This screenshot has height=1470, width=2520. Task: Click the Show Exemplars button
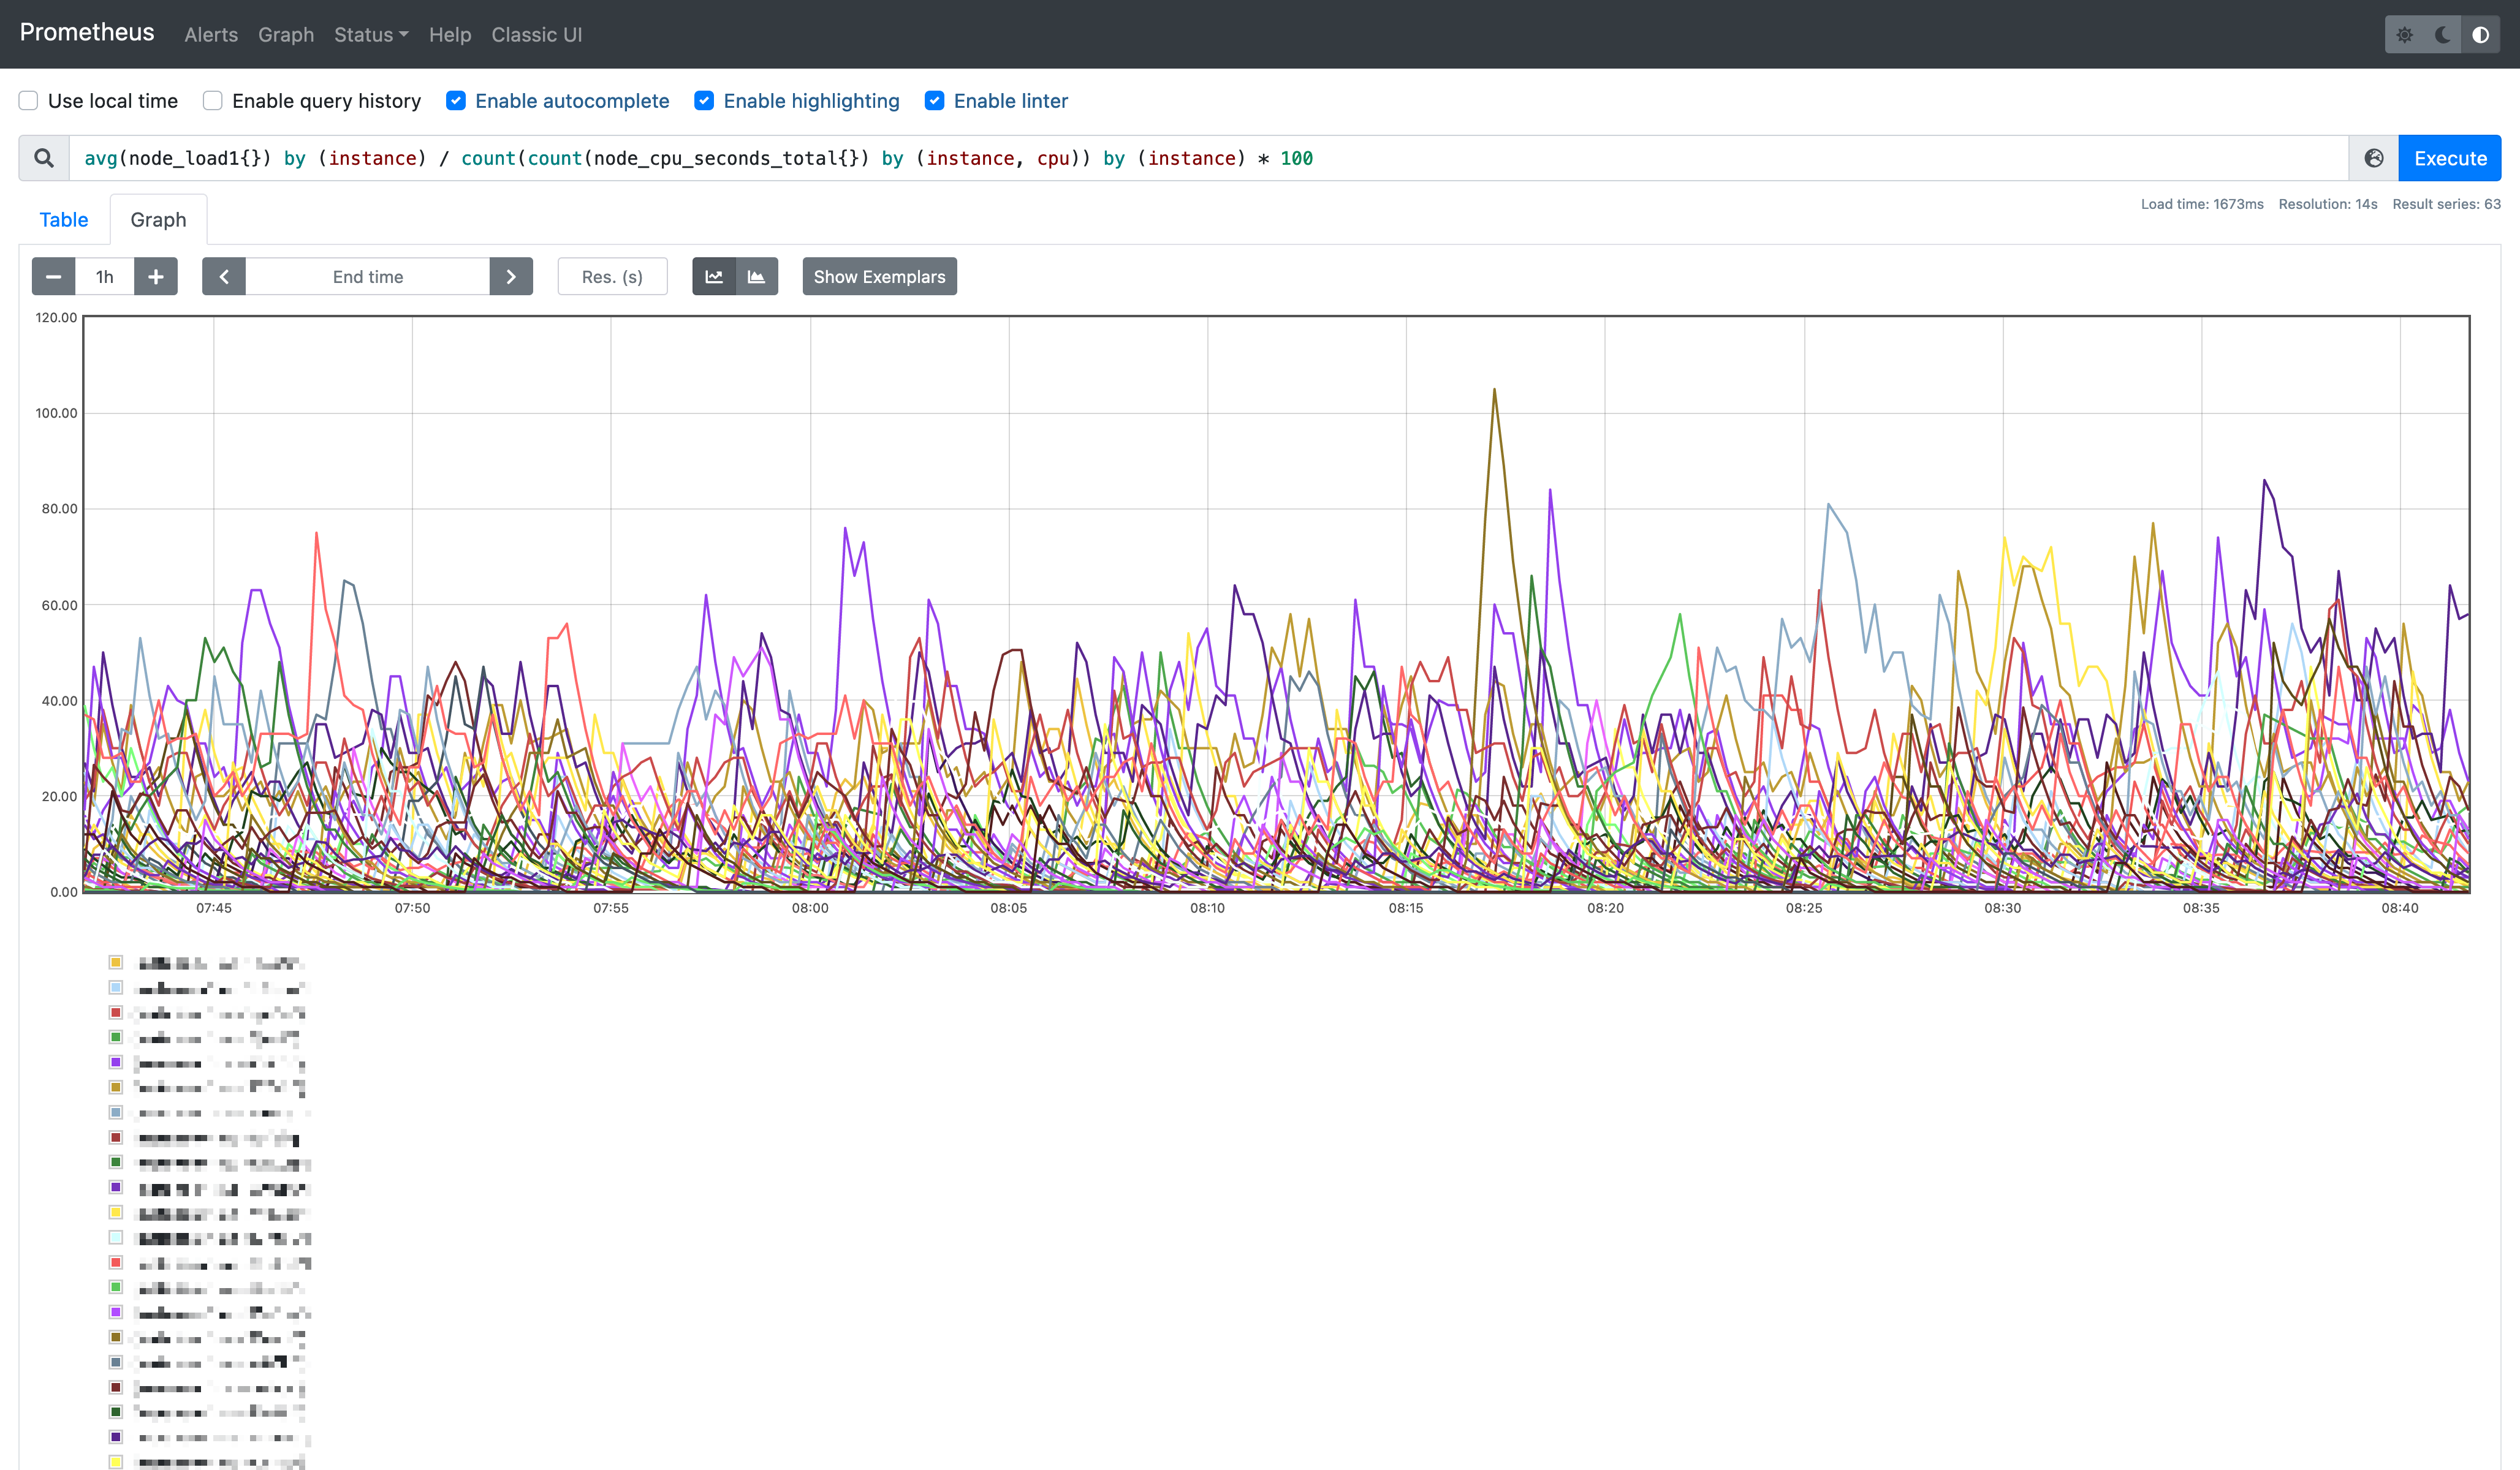[x=879, y=277]
